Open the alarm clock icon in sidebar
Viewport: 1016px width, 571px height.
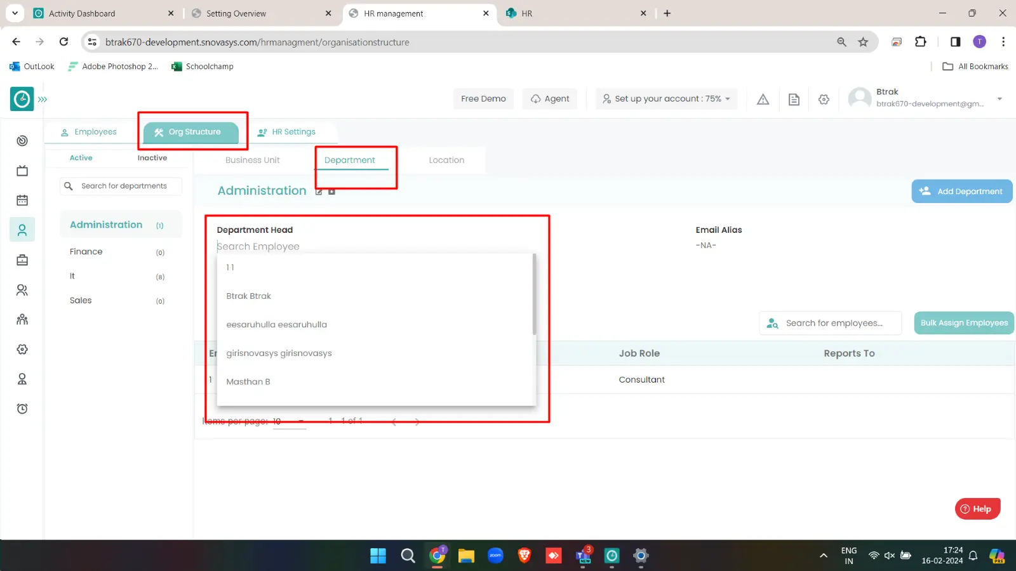coord(22,409)
